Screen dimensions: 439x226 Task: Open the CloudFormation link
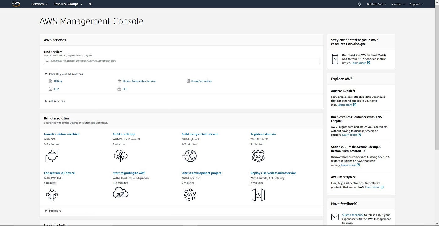pos(201,81)
